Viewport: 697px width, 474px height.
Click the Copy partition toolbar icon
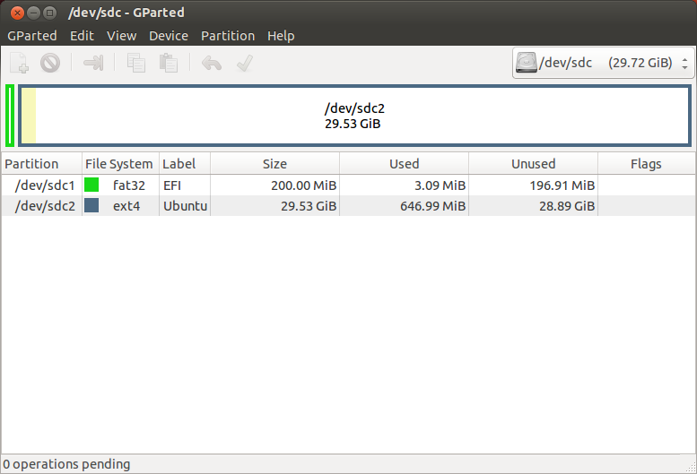(x=136, y=63)
